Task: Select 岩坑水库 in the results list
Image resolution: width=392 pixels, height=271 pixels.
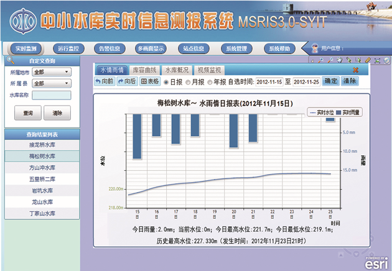Action: pyautogui.click(x=42, y=191)
